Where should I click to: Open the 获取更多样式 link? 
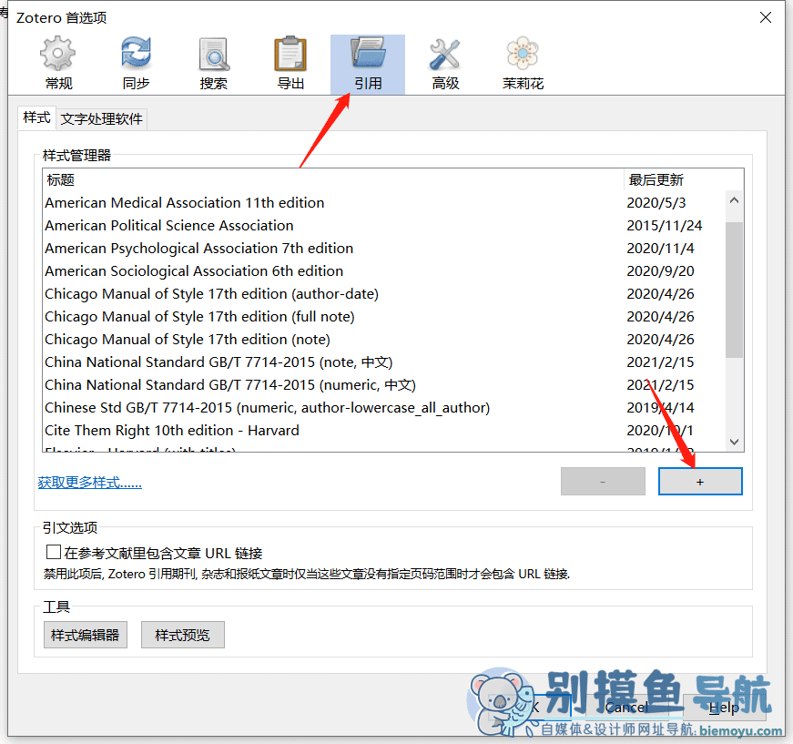(x=89, y=483)
